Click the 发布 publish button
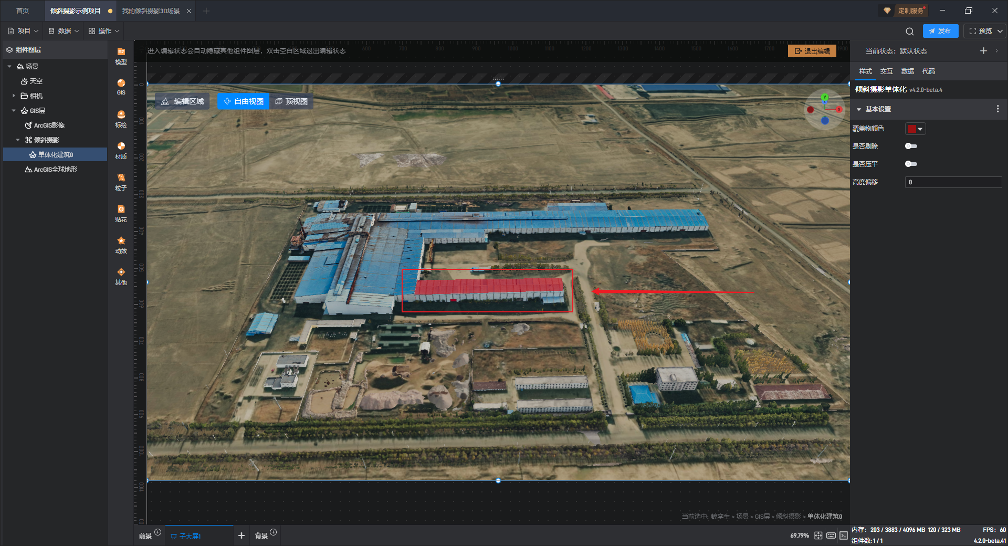1008x546 pixels. tap(940, 31)
